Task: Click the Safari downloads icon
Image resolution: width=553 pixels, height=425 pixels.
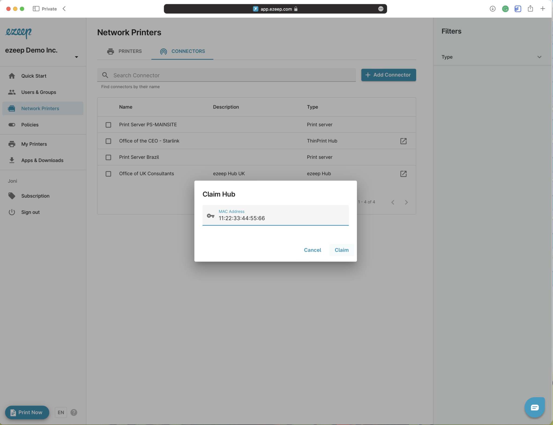Action: coord(493,9)
